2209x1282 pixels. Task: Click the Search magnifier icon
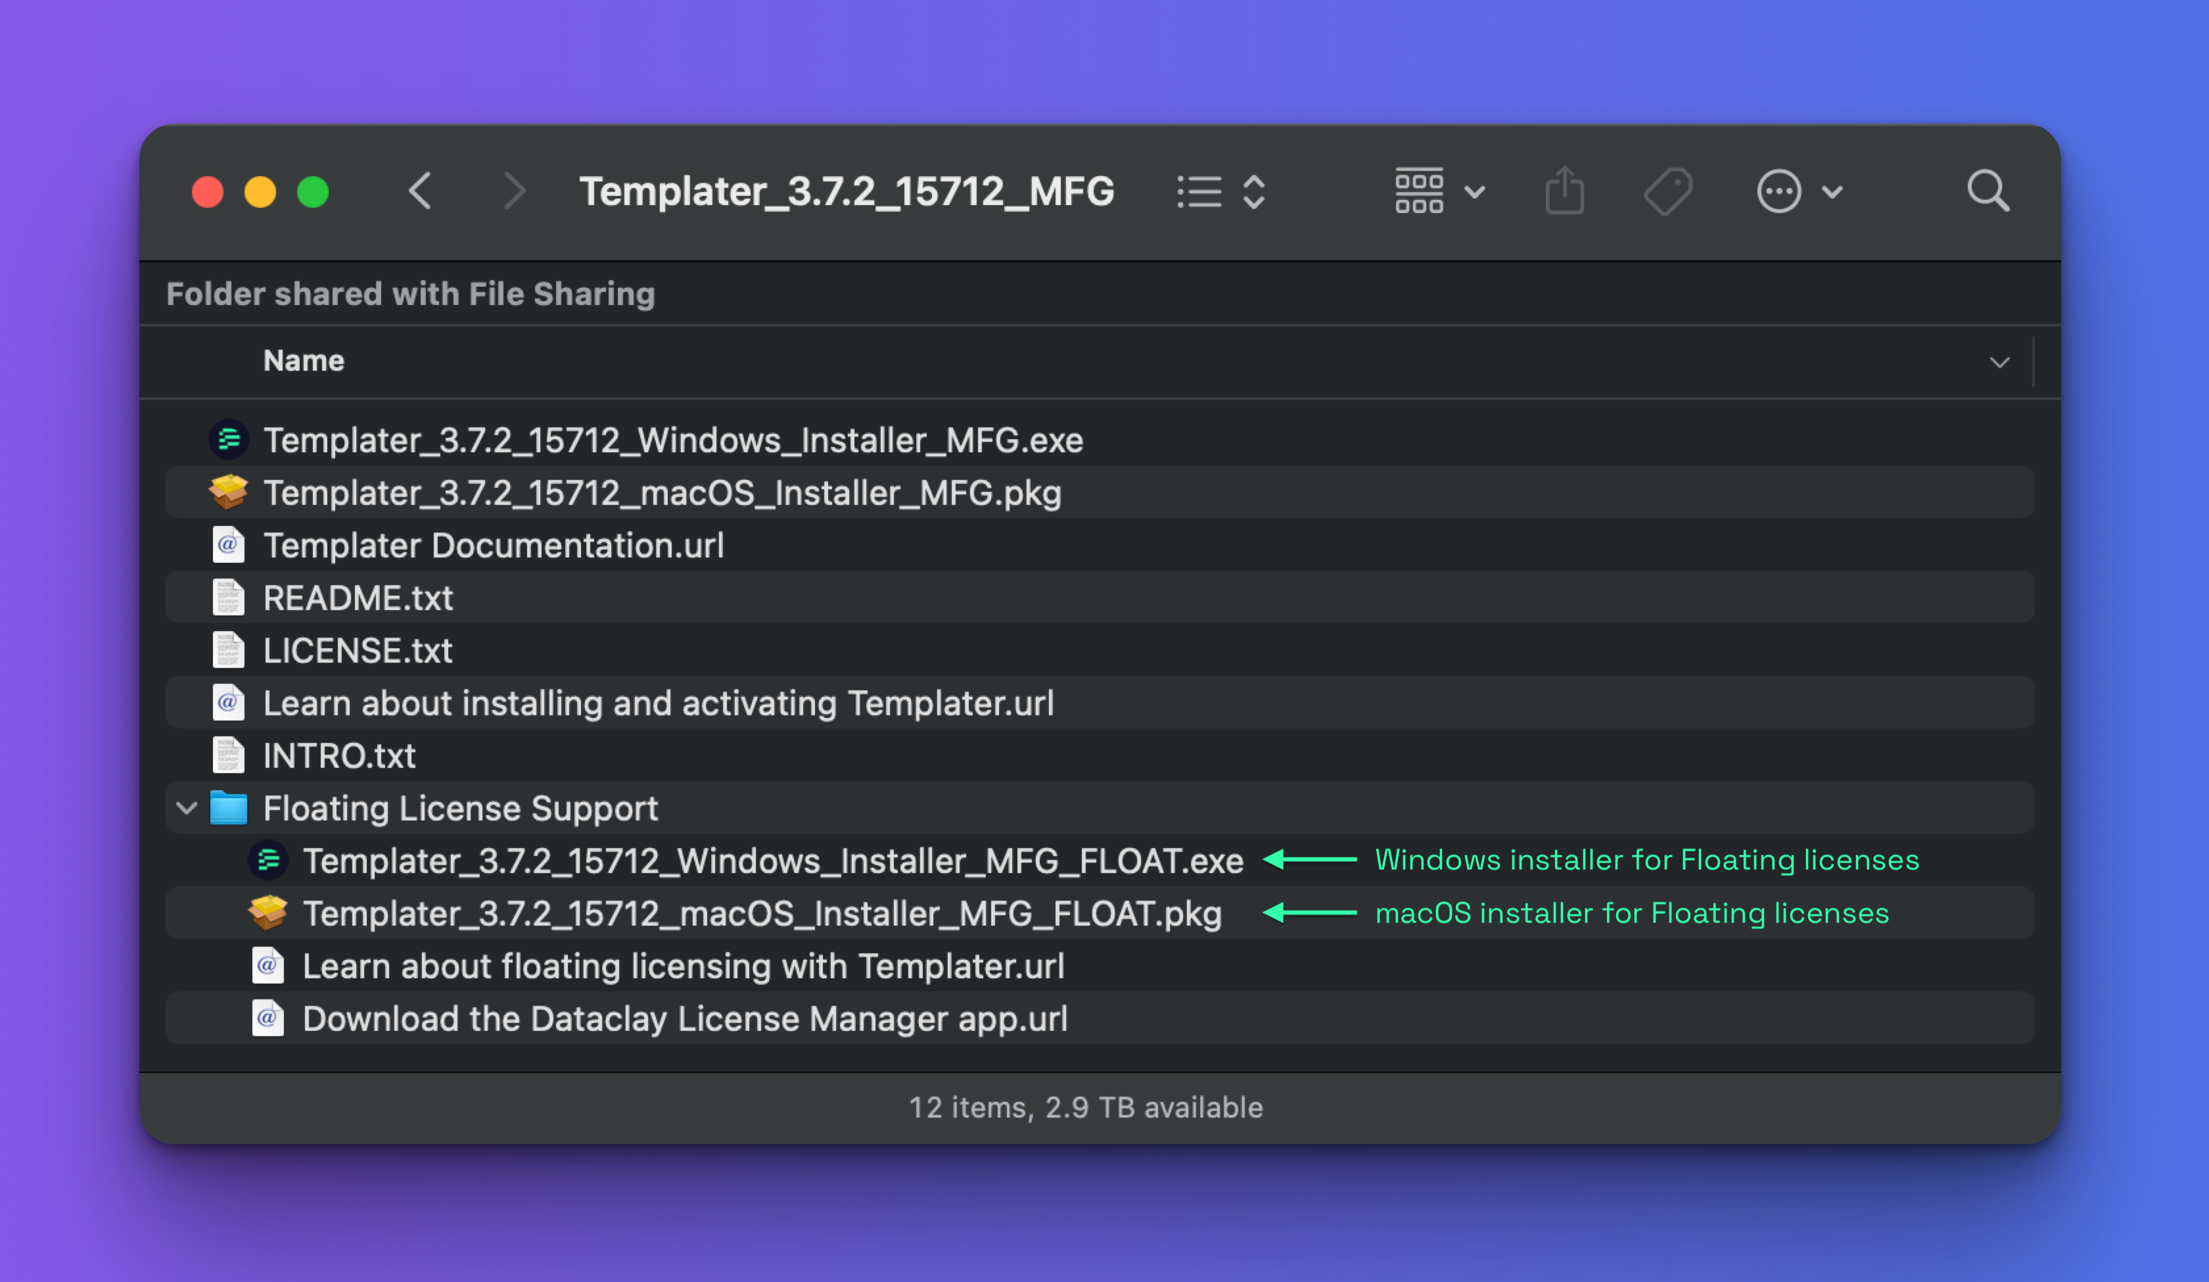pyautogui.click(x=1988, y=191)
